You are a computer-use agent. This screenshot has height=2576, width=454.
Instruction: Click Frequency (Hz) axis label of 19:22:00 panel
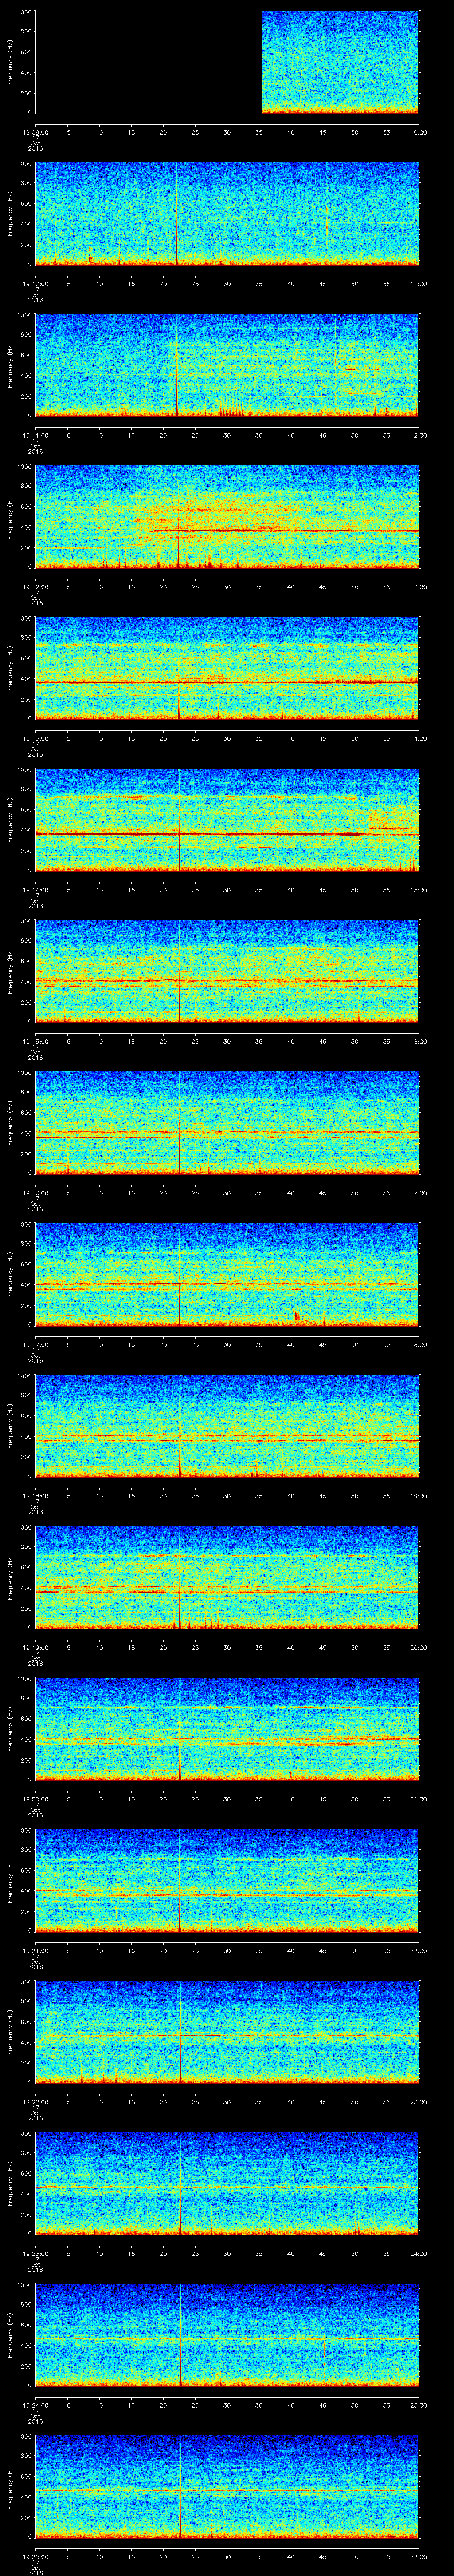point(10,2032)
